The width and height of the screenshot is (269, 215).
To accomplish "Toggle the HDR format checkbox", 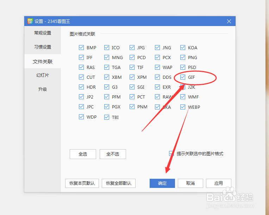I will click(x=81, y=87).
